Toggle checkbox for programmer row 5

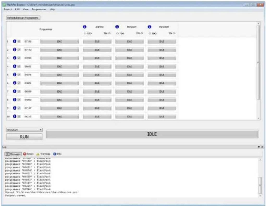coord(19,75)
